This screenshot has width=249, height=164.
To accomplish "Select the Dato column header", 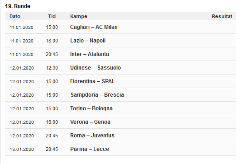I will [15, 16].
